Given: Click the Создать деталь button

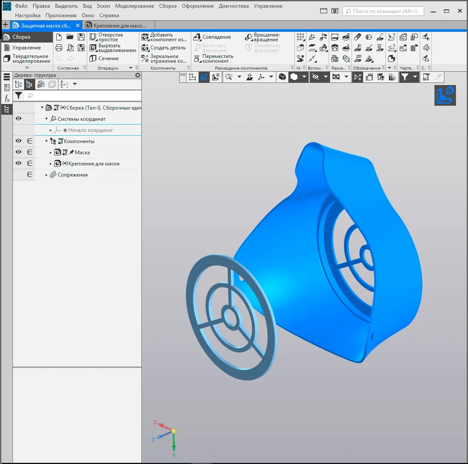Looking at the screenshot, I should pos(164,48).
